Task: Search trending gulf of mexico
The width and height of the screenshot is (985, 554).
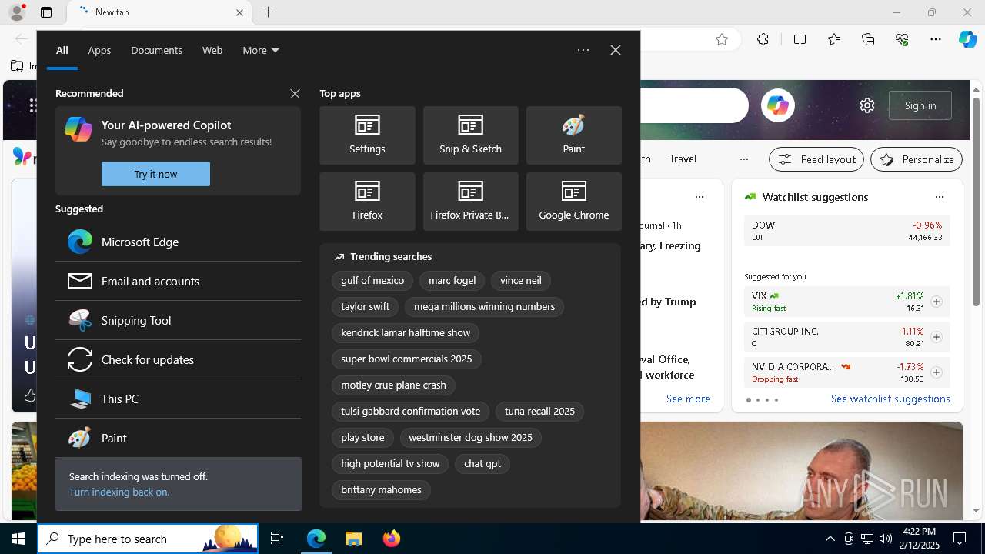Action: (372, 281)
